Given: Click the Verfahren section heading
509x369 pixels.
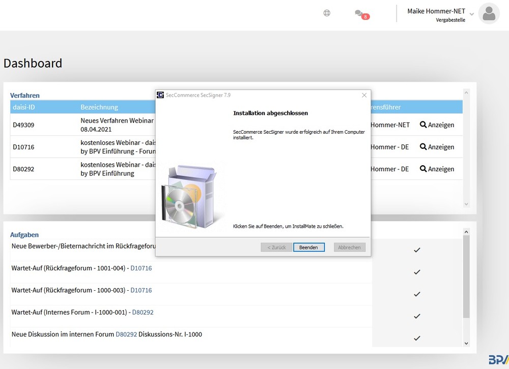Looking at the screenshot, I should point(24,96).
